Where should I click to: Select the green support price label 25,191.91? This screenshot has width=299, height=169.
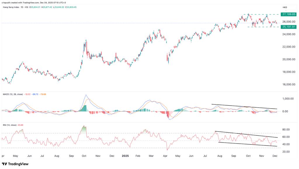coord(288,27)
